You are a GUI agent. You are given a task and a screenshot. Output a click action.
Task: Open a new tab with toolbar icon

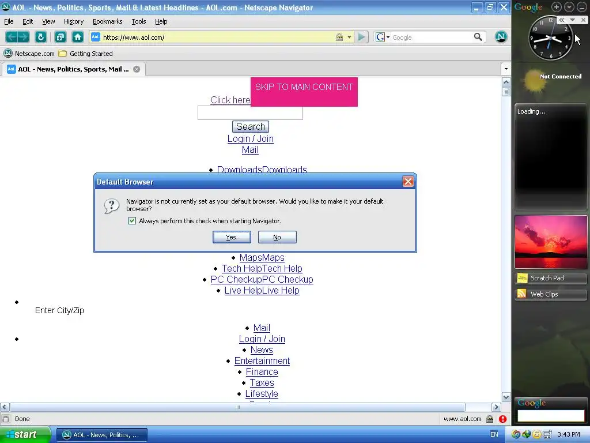(x=60, y=37)
